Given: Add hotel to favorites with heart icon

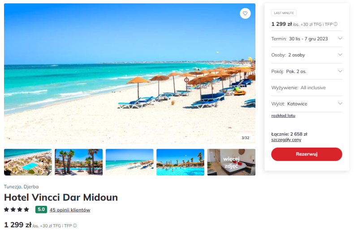Looking at the screenshot, I should [x=245, y=13].
